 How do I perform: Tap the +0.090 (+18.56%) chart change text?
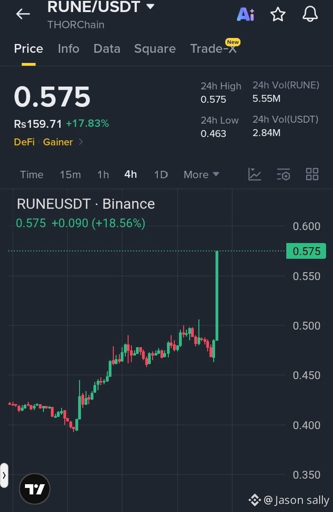(98, 223)
